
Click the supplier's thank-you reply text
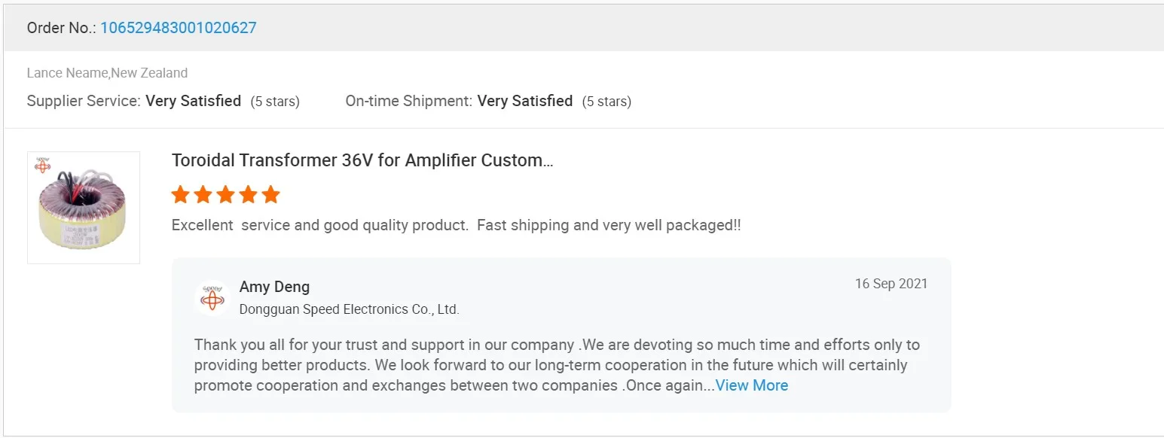click(x=556, y=365)
